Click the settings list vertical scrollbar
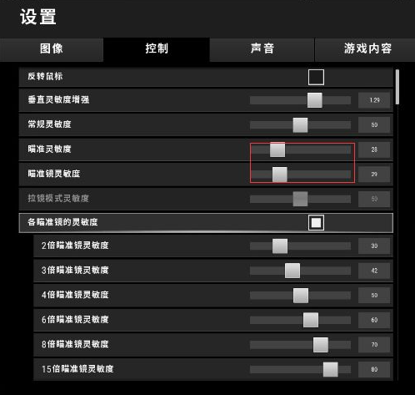Image resolution: width=415 pixels, height=395 pixels. tap(397, 225)
